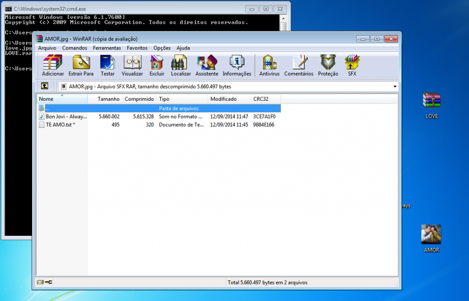This screenshot has width=469, height=301.
Task: Launch the Assistente wizard
Action: [x=207, y=65]
